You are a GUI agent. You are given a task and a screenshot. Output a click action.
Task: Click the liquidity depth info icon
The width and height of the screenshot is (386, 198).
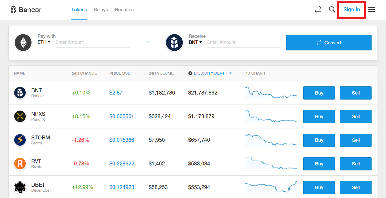(190, 73)
